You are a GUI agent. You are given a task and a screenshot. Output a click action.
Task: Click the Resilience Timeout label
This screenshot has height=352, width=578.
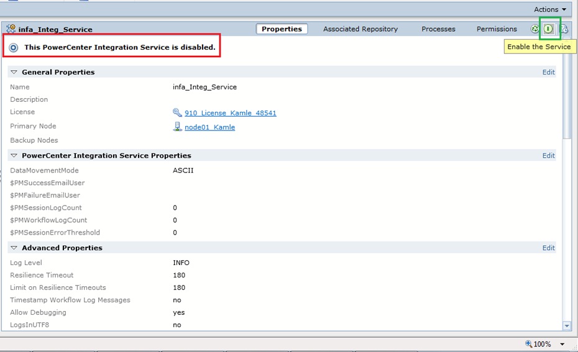point(42,275)
